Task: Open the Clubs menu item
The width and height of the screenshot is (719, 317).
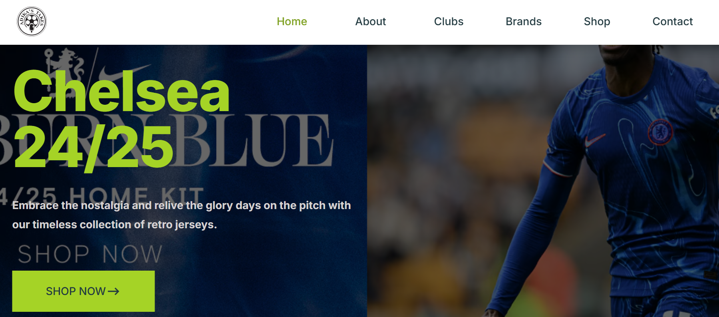Action: coord(449,22)
